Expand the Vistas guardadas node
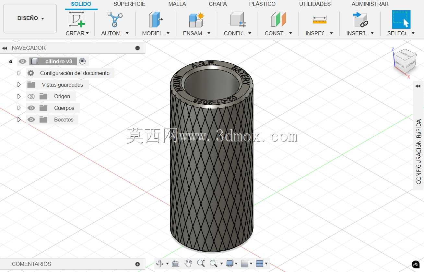 (19, 85)
